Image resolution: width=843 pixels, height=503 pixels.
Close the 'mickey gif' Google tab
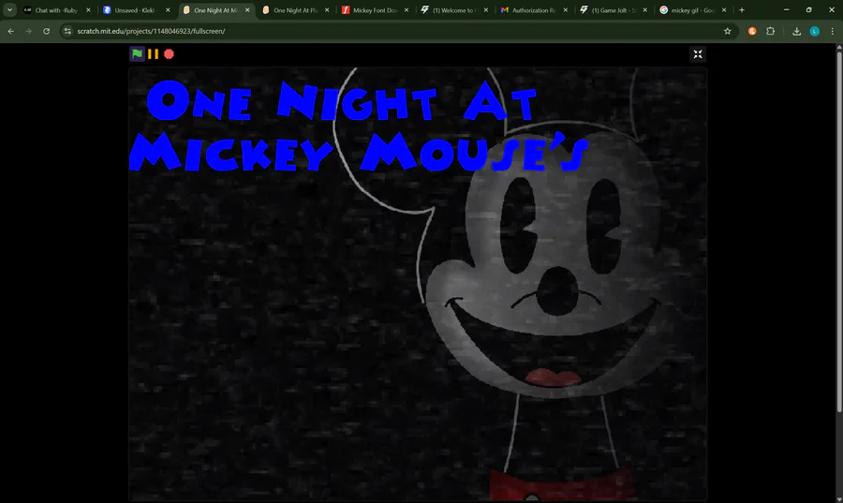point(724,9)
